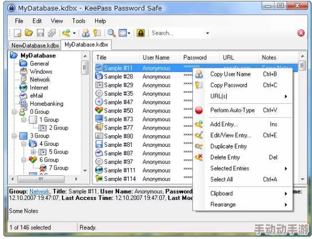The height and width of the screenshot is (239, 312).
Task: Expand the 5 Group tree node
Action: [33, 152]
